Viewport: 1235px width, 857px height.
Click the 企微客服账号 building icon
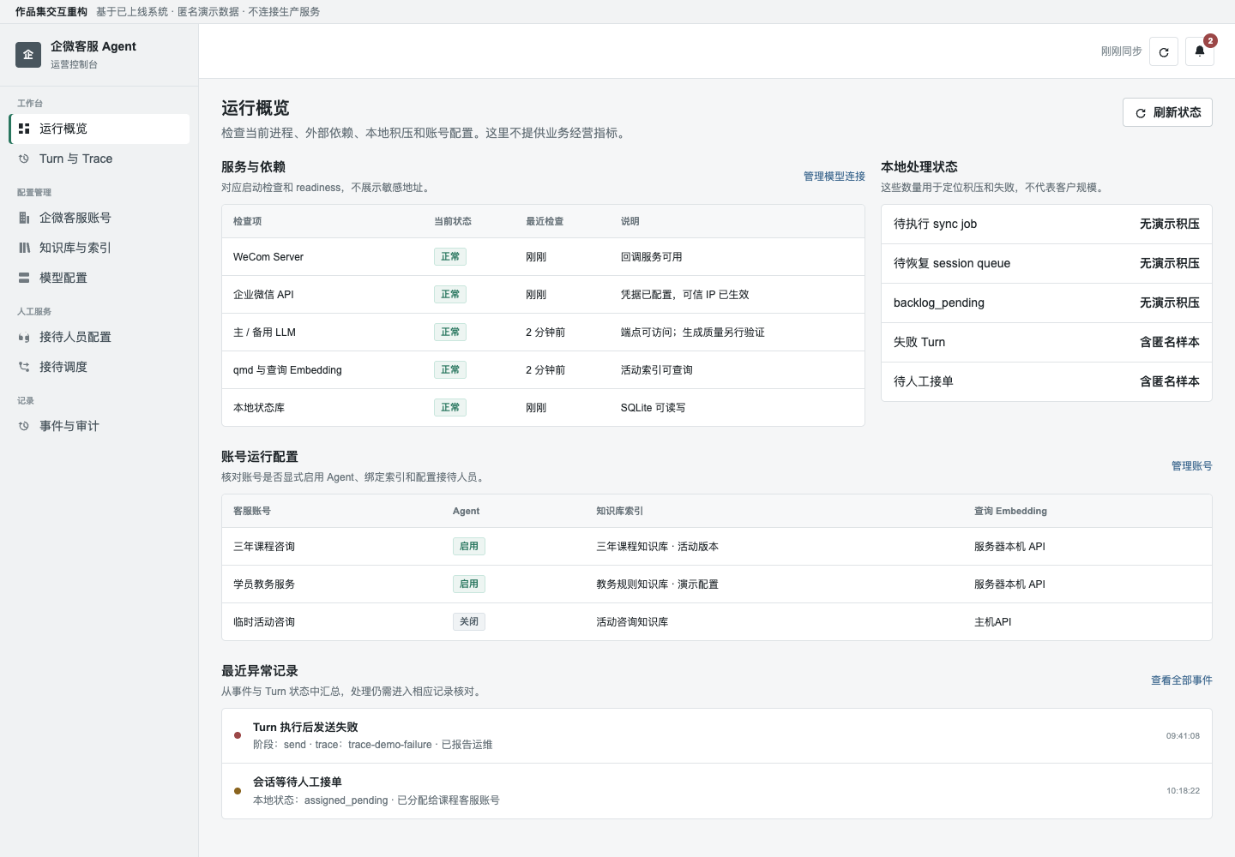[x=24, y=218]
